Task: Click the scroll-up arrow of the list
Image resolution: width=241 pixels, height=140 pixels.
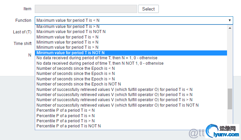Action: click(230, 28)
